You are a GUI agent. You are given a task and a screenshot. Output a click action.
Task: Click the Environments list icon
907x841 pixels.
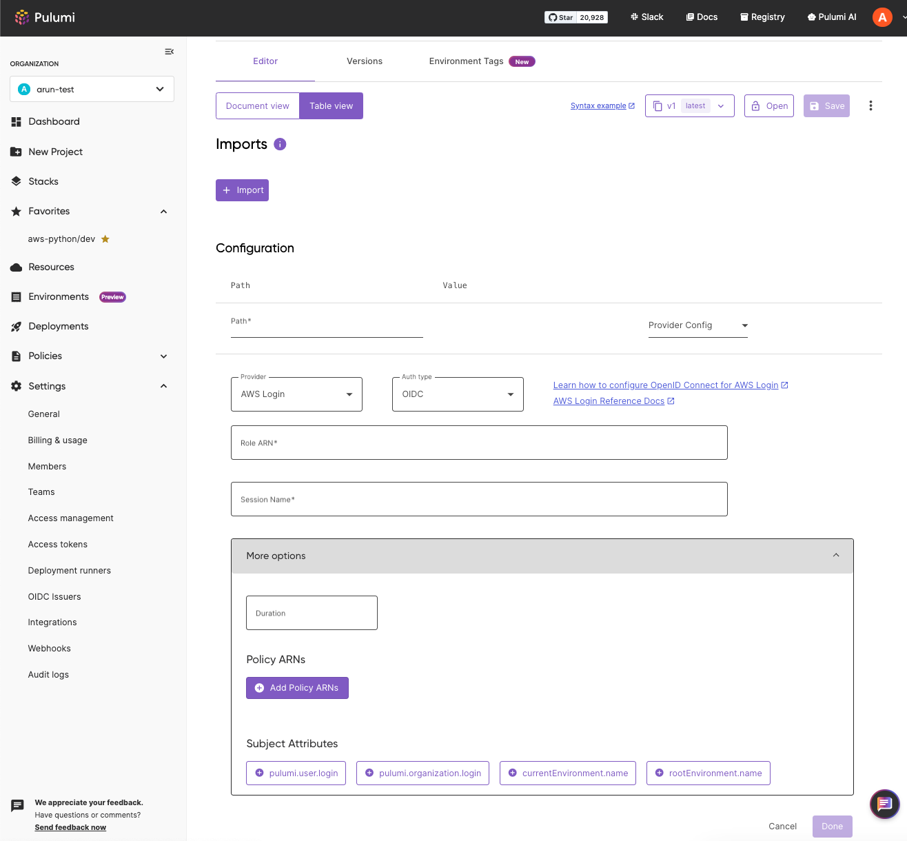click(17, 297)
